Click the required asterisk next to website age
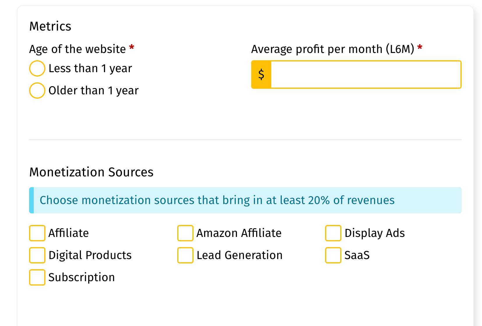Screen dimensions: 482x326 pyautogui.click(x=132, y=47)
